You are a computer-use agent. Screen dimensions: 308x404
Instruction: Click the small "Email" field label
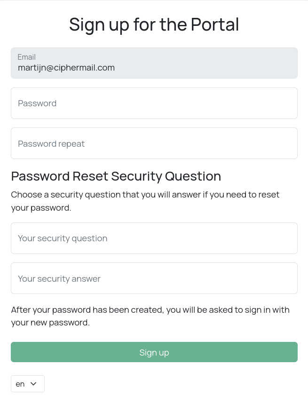[27, 57]
